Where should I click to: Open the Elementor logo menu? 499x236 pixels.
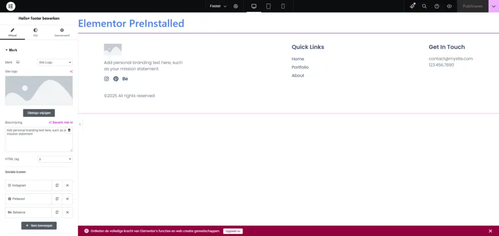pyautogui.click(x=11, y=6)
